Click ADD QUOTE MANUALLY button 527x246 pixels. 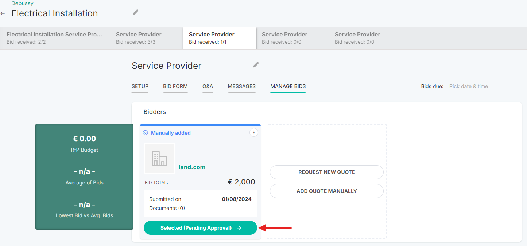(327, 191)
